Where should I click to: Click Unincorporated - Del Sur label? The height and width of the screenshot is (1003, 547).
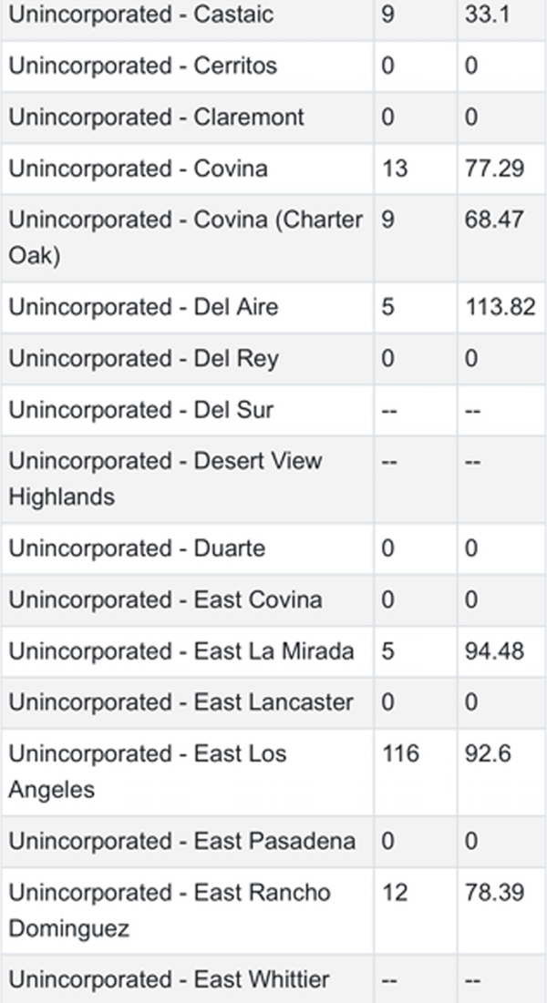[x=141, y=409]
